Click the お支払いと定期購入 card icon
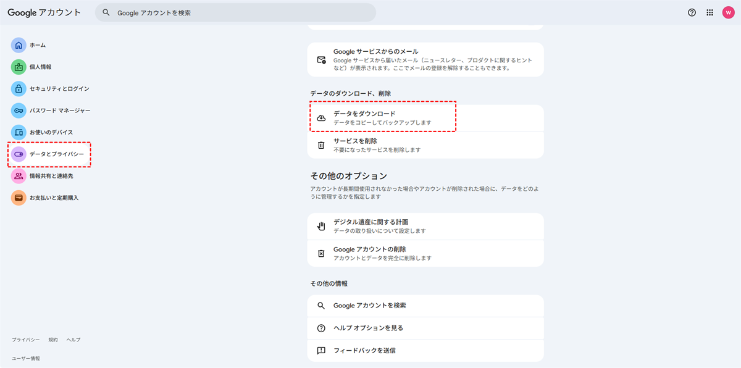741x368 pixels. point(19,198)
